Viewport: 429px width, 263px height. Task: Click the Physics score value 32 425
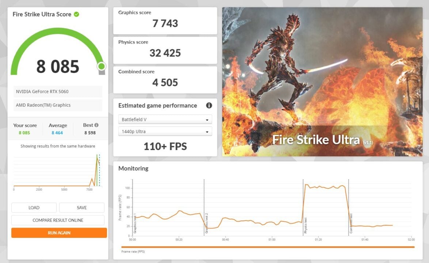click(165, 53)
